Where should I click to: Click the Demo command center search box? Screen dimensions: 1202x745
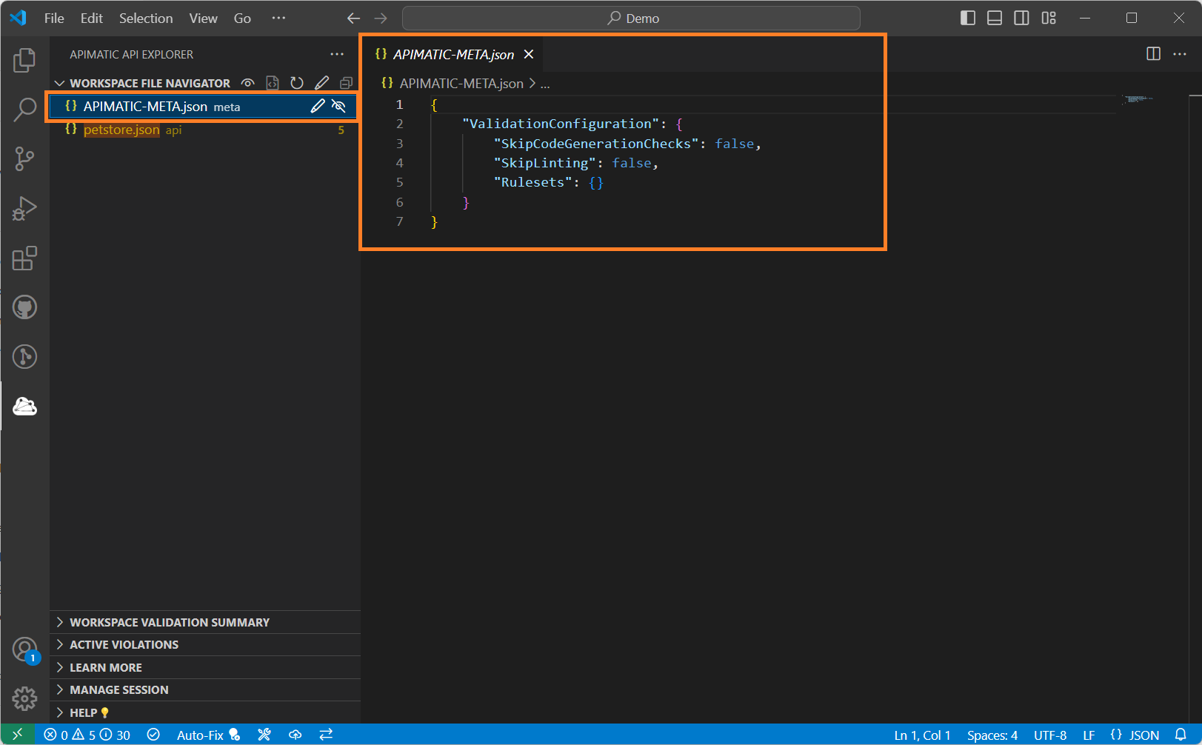[631, 19]
